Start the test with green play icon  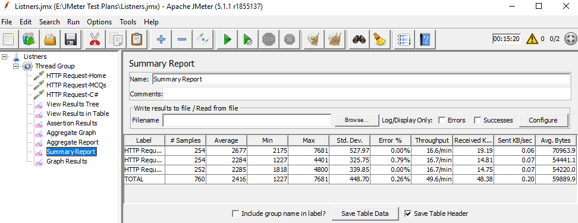tap(227, 39)
